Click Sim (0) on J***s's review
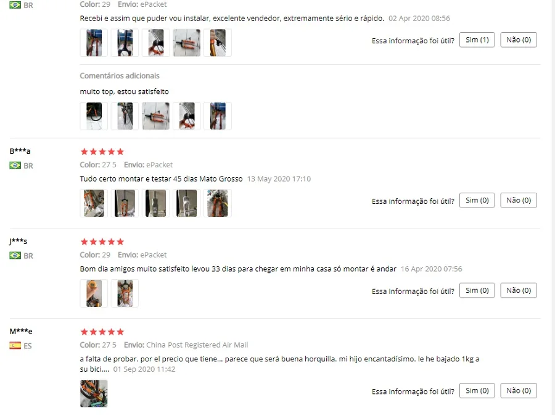Screen dimensions: 555x415 click(477, 290)
